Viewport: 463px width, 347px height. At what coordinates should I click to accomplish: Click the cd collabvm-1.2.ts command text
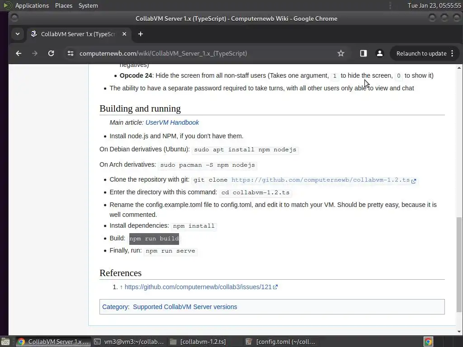[x=255, y=192]
